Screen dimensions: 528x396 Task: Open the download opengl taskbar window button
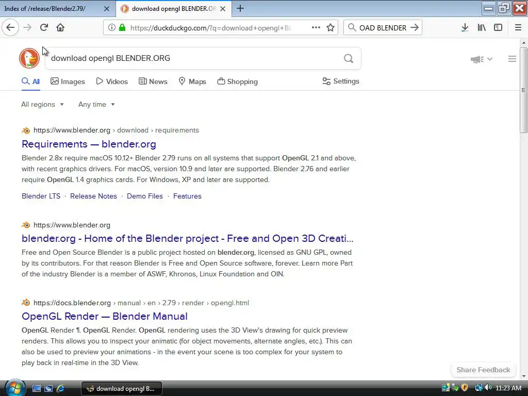(122, 389)
